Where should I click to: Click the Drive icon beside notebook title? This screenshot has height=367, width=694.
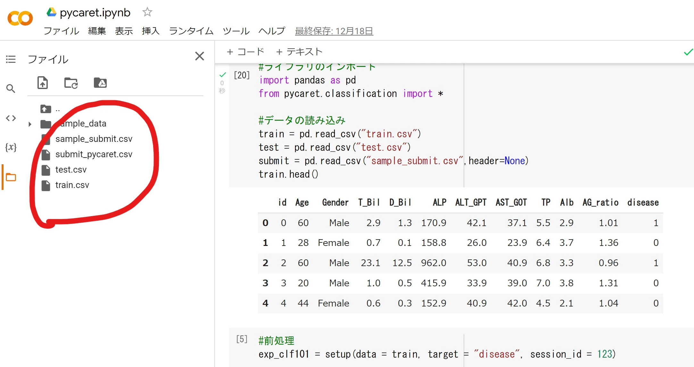[x=51, y=12]
